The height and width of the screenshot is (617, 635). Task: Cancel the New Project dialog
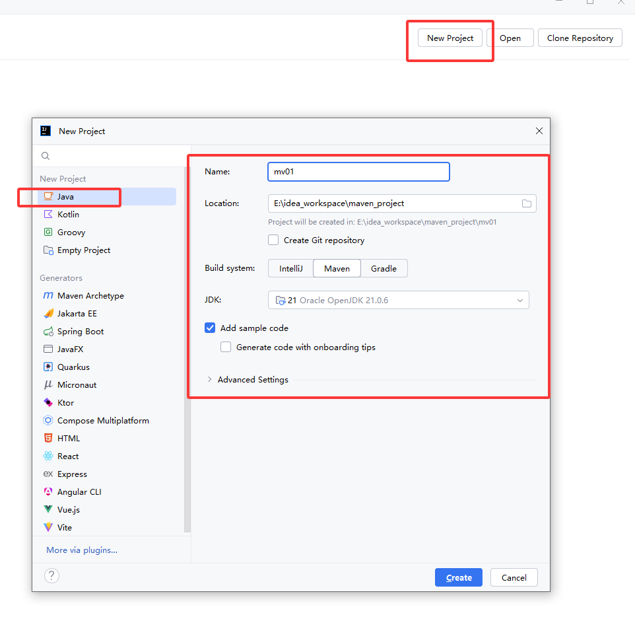pos(514,577)
